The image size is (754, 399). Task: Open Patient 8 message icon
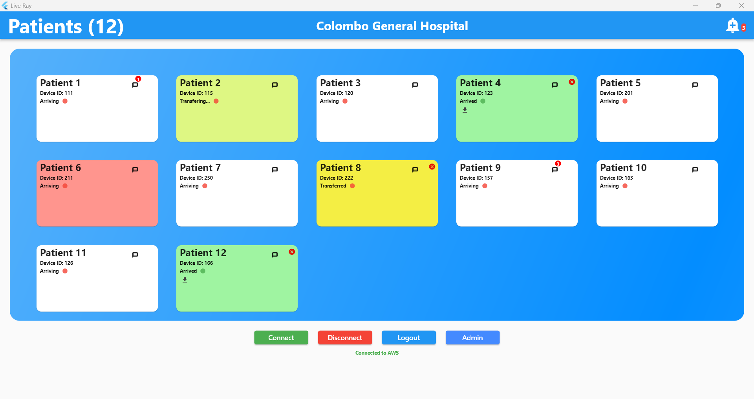pyautogui.click(x=415, y=169)
